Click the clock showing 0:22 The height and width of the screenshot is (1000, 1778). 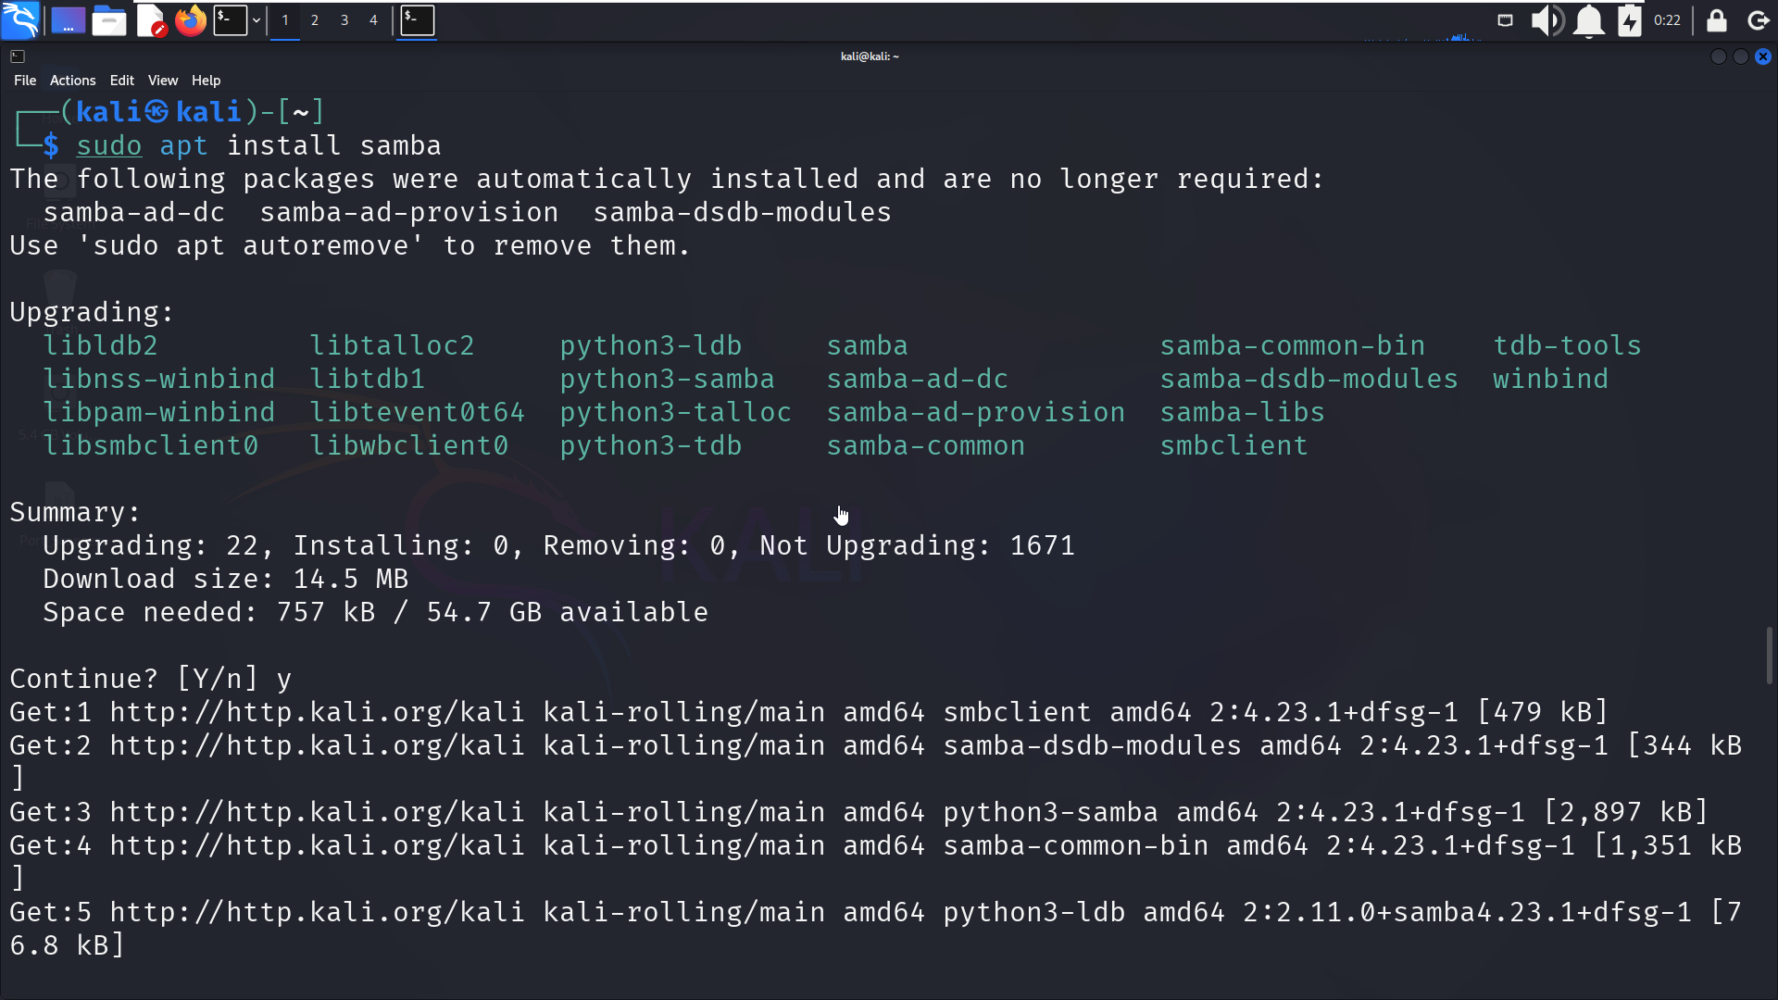pos(1667,19)
